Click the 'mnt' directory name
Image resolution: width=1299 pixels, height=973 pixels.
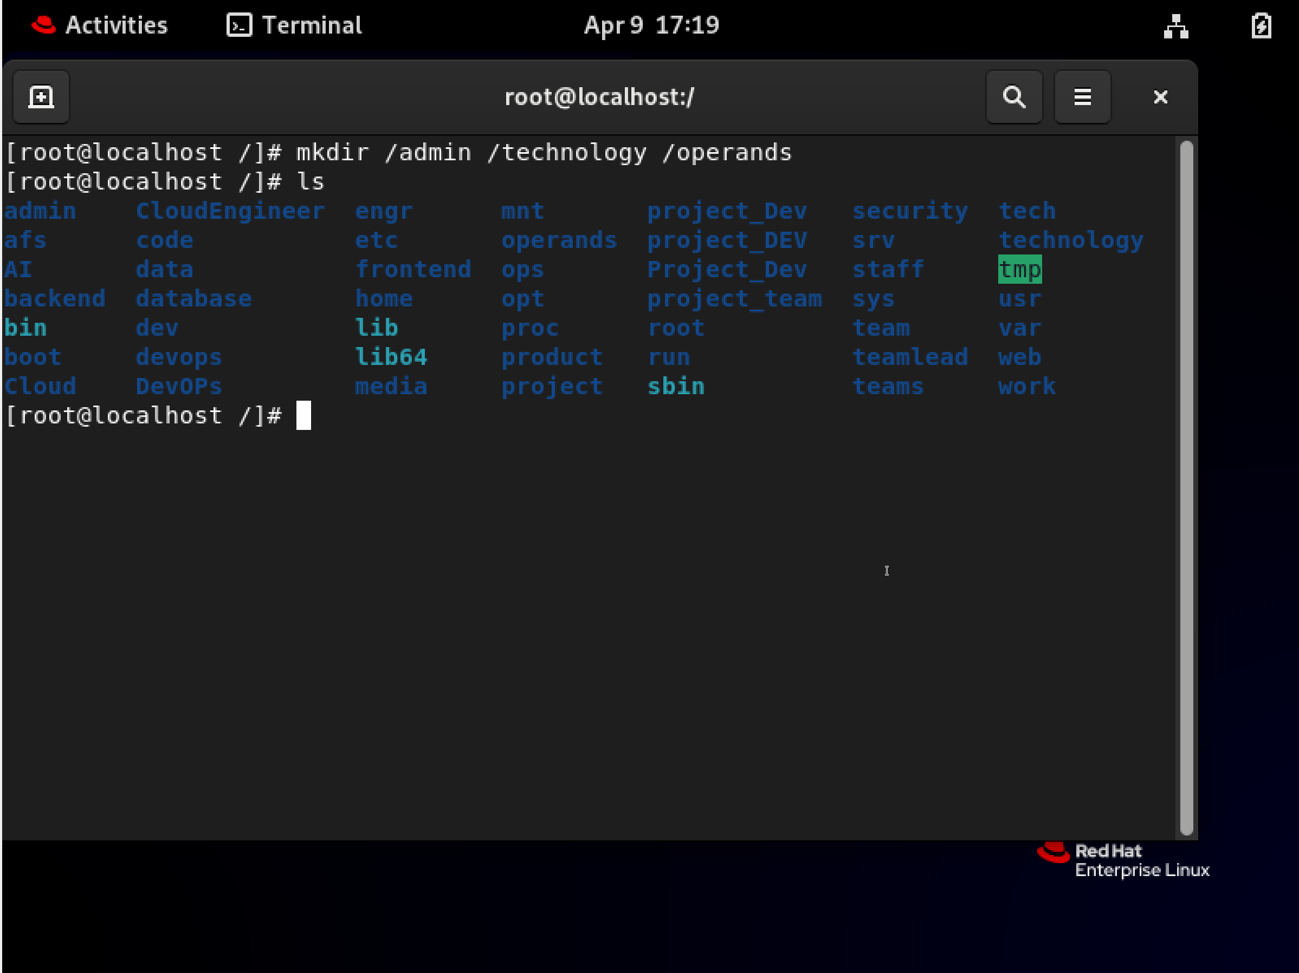(522, 211)
